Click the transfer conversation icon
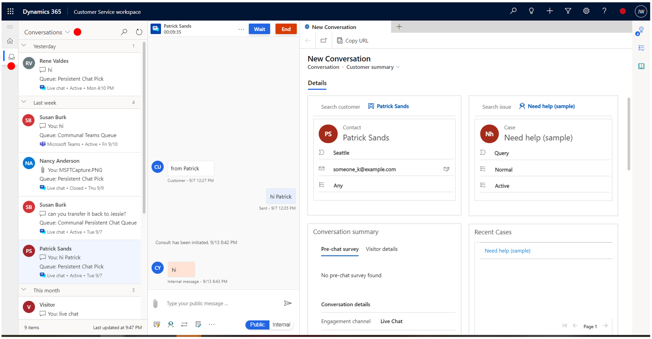The height and width of the screenshot is (339, 652). point(185,324)
